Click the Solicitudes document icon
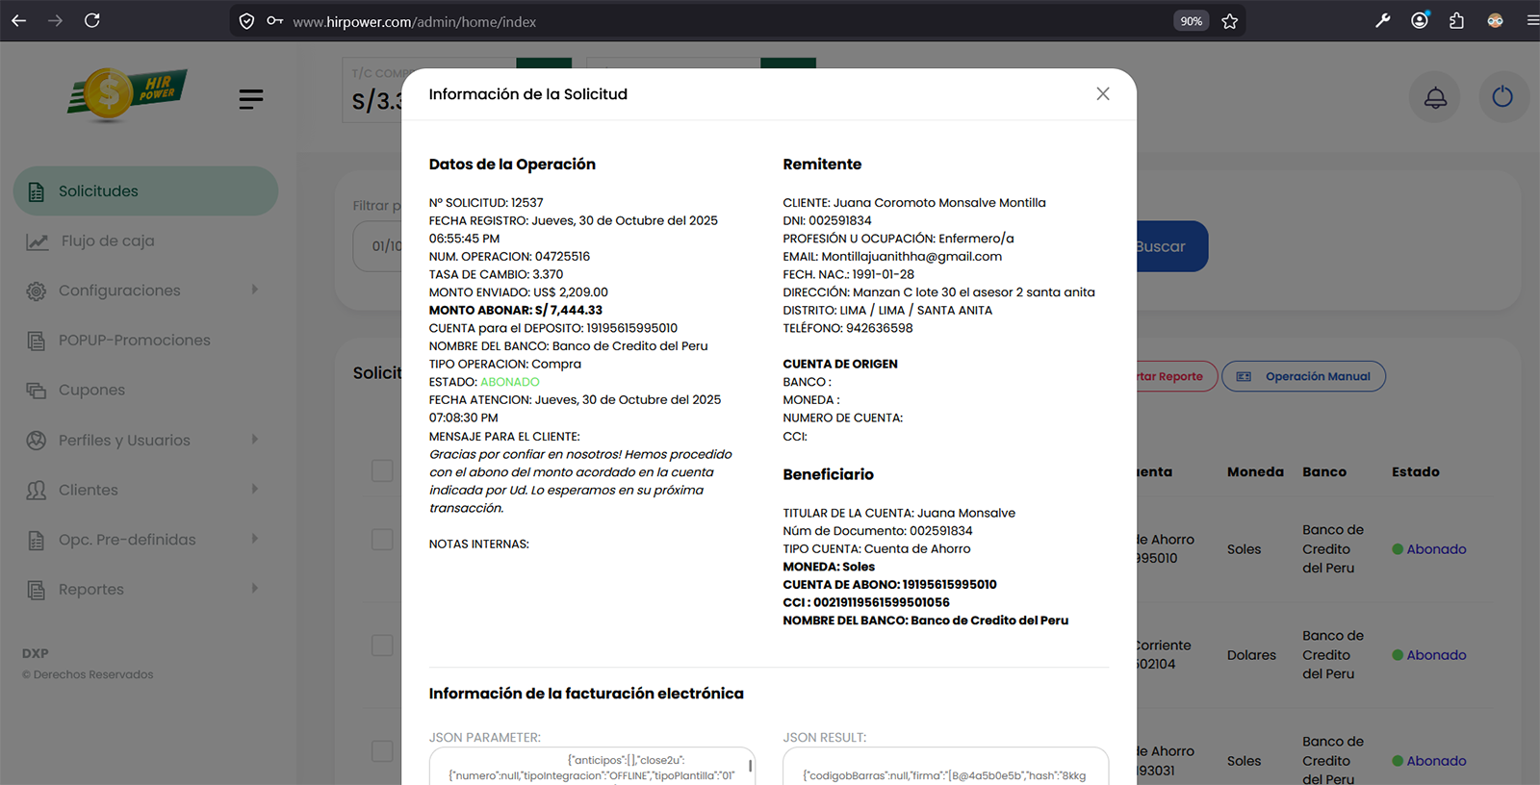Viewport: 1540px width, 785px height. click(37, 191)
